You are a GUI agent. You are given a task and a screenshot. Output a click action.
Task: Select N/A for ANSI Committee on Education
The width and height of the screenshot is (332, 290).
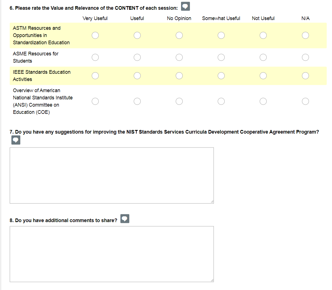point(305,101)
